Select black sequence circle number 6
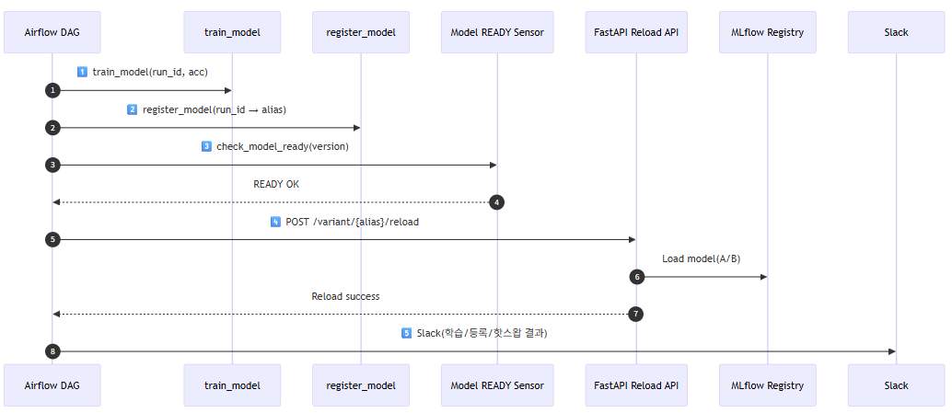Viewport: 952px width, 413px height. pyautogui.click(x=635, y=277)
